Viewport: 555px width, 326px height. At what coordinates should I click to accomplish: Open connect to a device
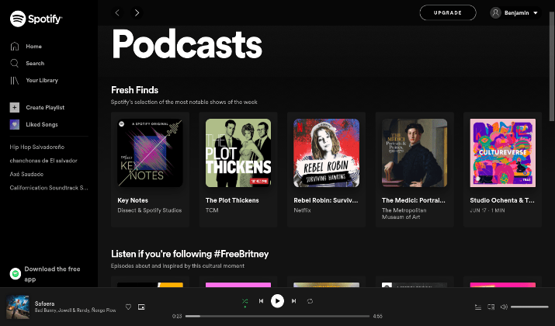coord(491,307)
